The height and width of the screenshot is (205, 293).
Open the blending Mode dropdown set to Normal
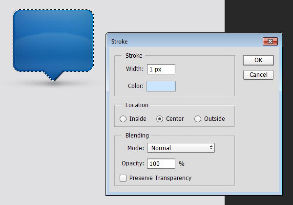tap(181, 148)
